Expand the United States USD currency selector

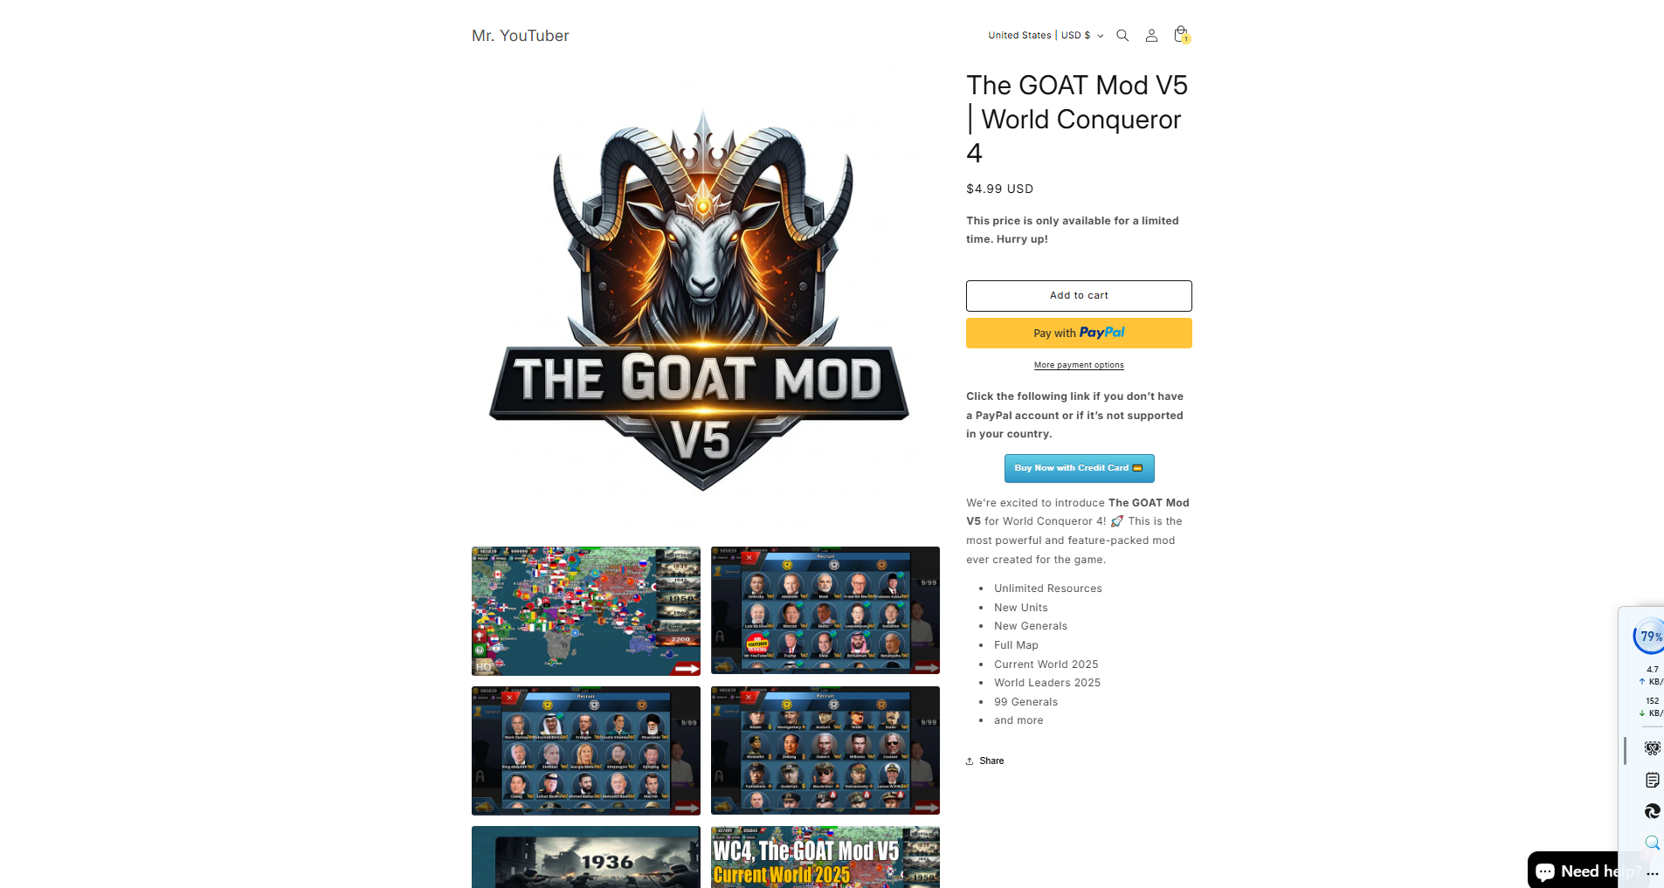(1046, 36)
